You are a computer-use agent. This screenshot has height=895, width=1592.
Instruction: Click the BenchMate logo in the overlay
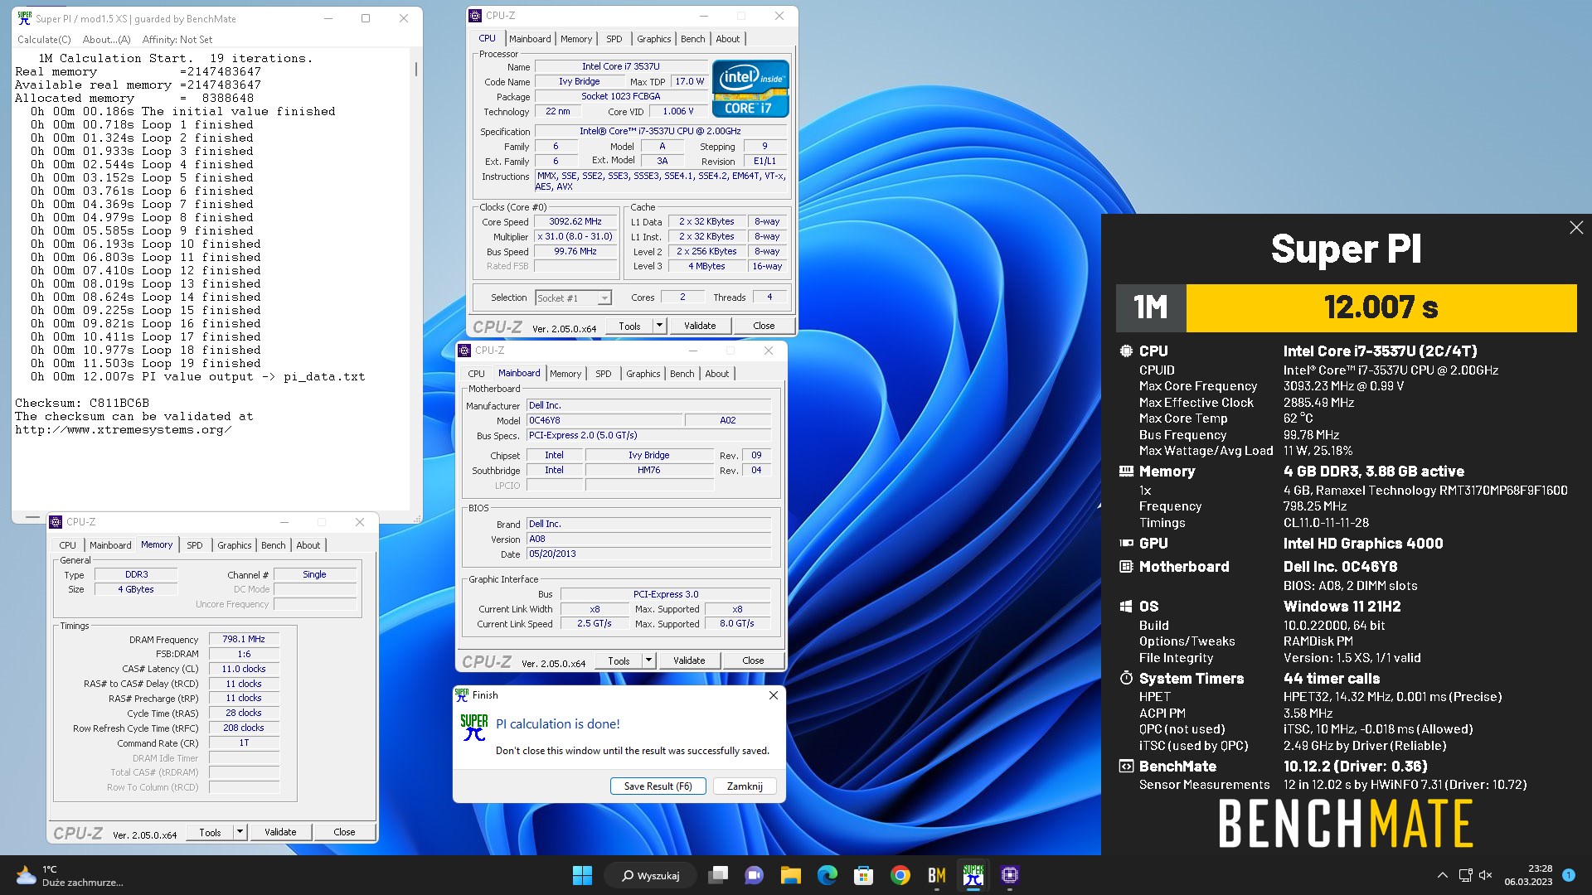coord(1346,823)
